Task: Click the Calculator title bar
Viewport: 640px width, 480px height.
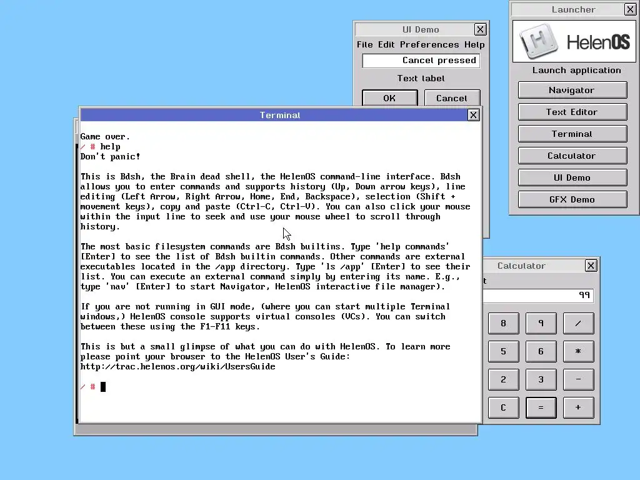Action: [534, 266]
